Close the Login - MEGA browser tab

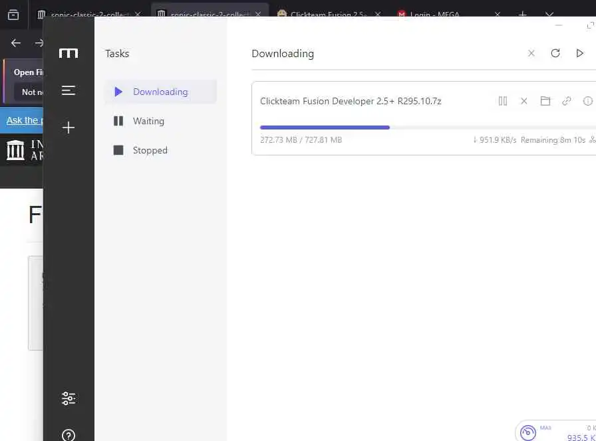pos(497,14)
